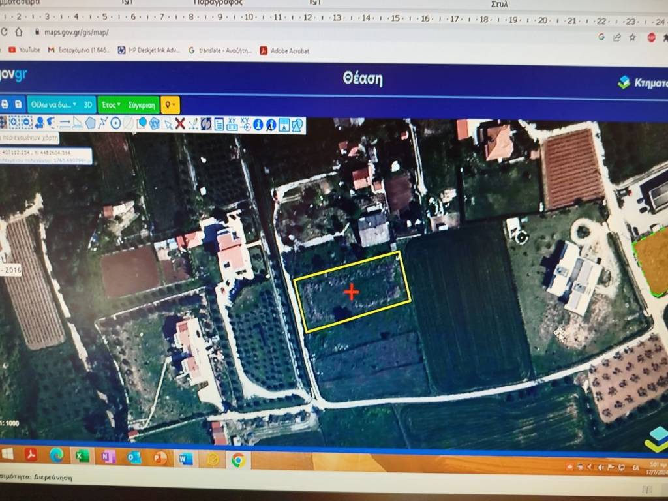Click the browser reload button
The height and width of the screenshot is (501, 668).
pos(5,31)
